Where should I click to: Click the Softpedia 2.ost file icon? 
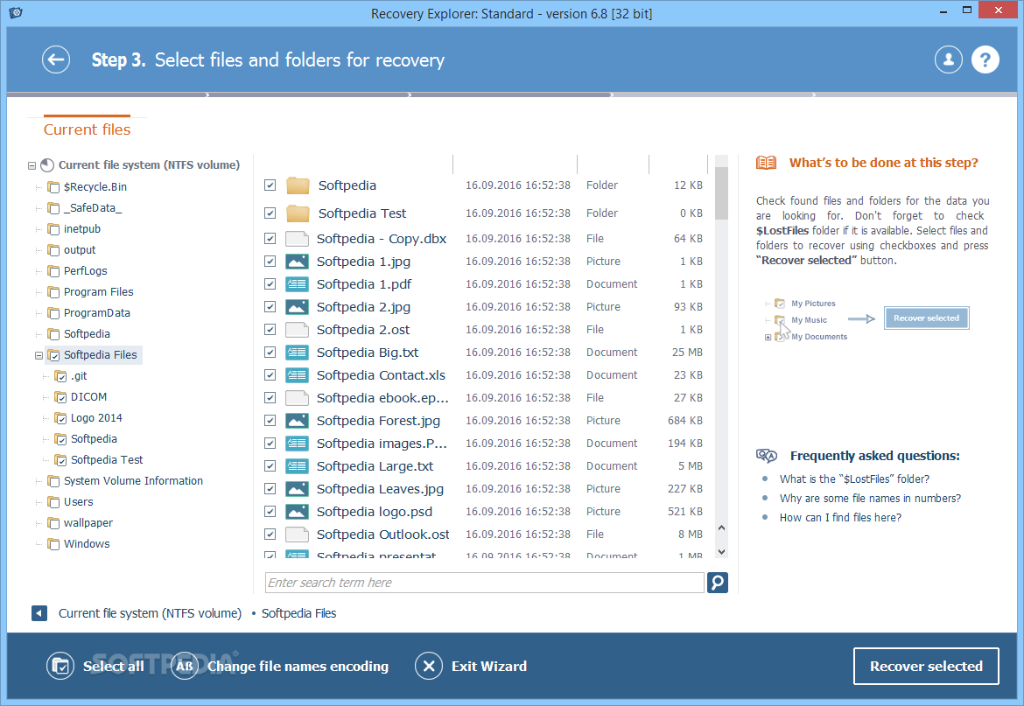(298, 330)
